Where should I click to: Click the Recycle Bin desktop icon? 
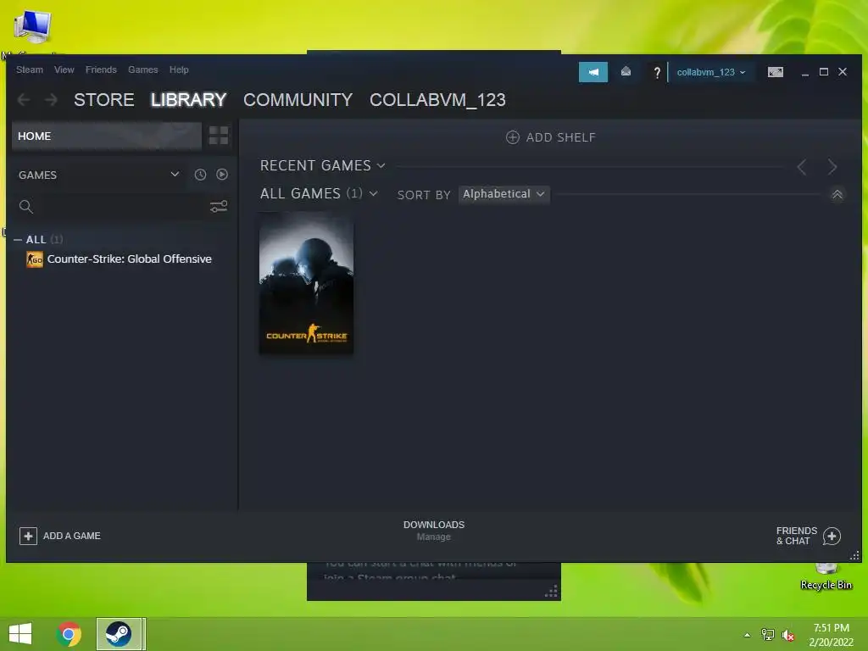point(826,576)
